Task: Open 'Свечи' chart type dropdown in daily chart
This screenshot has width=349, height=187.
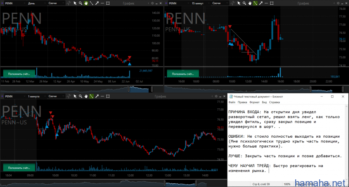Action: (x=56, y=3)
